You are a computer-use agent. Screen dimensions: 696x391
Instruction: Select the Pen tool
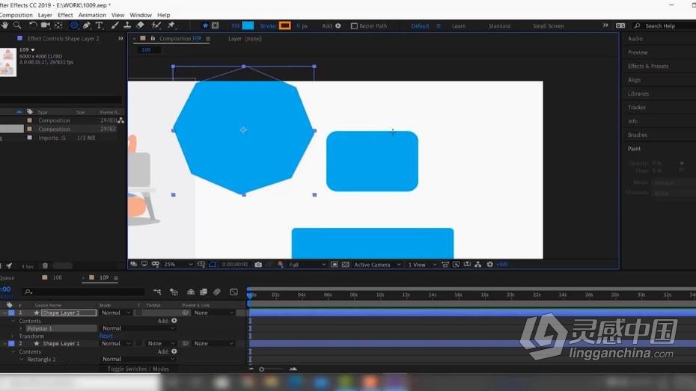[87, 25]
